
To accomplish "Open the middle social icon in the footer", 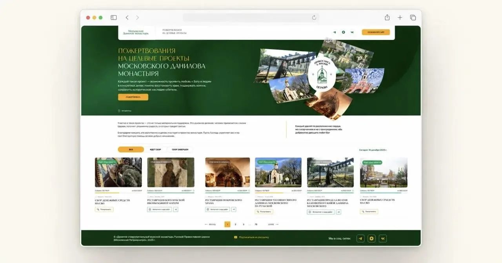I will (x=371, y=238).
